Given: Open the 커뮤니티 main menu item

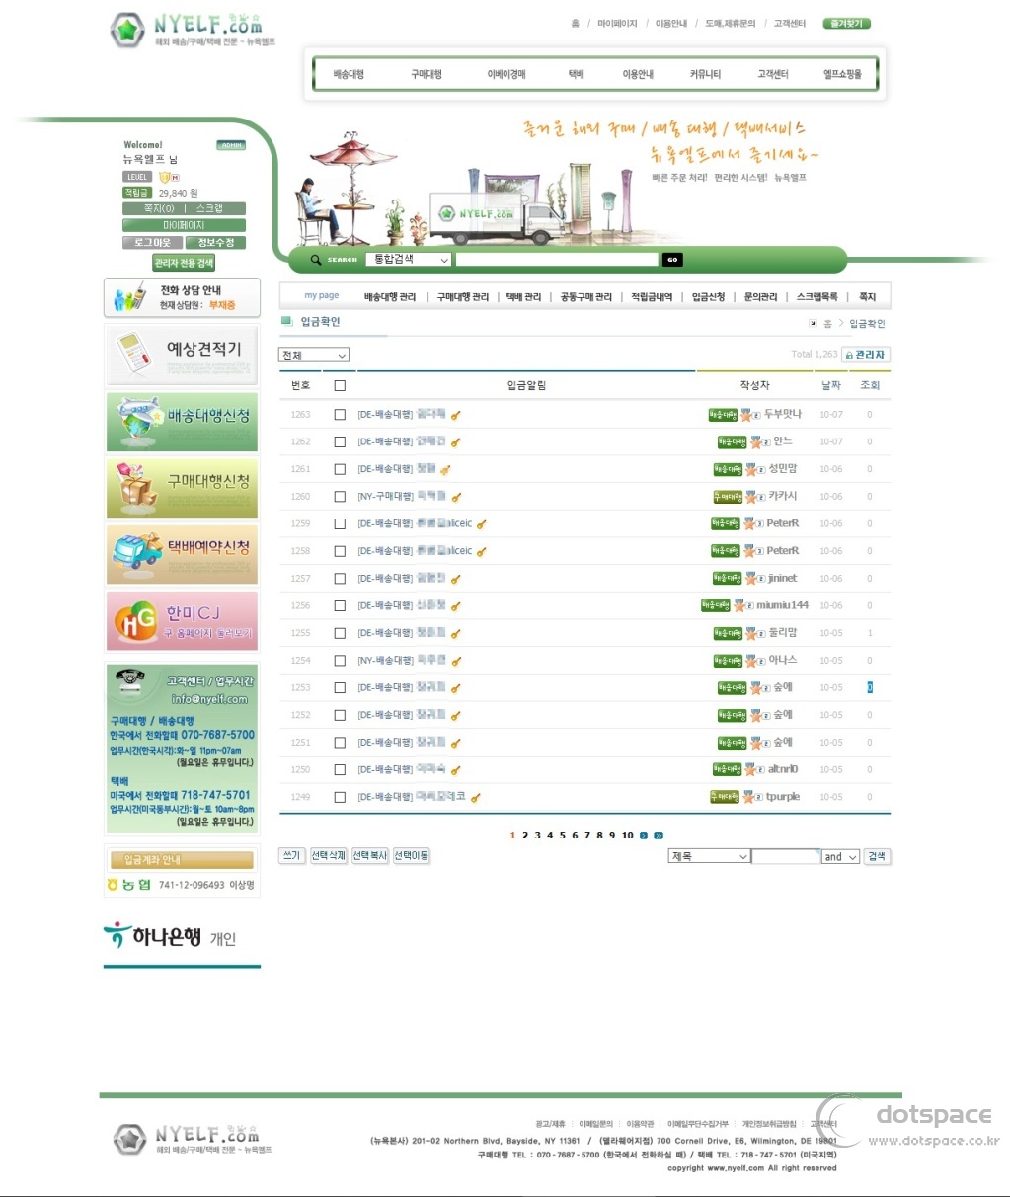Looking at the screenshot, I should coord(705,74).
